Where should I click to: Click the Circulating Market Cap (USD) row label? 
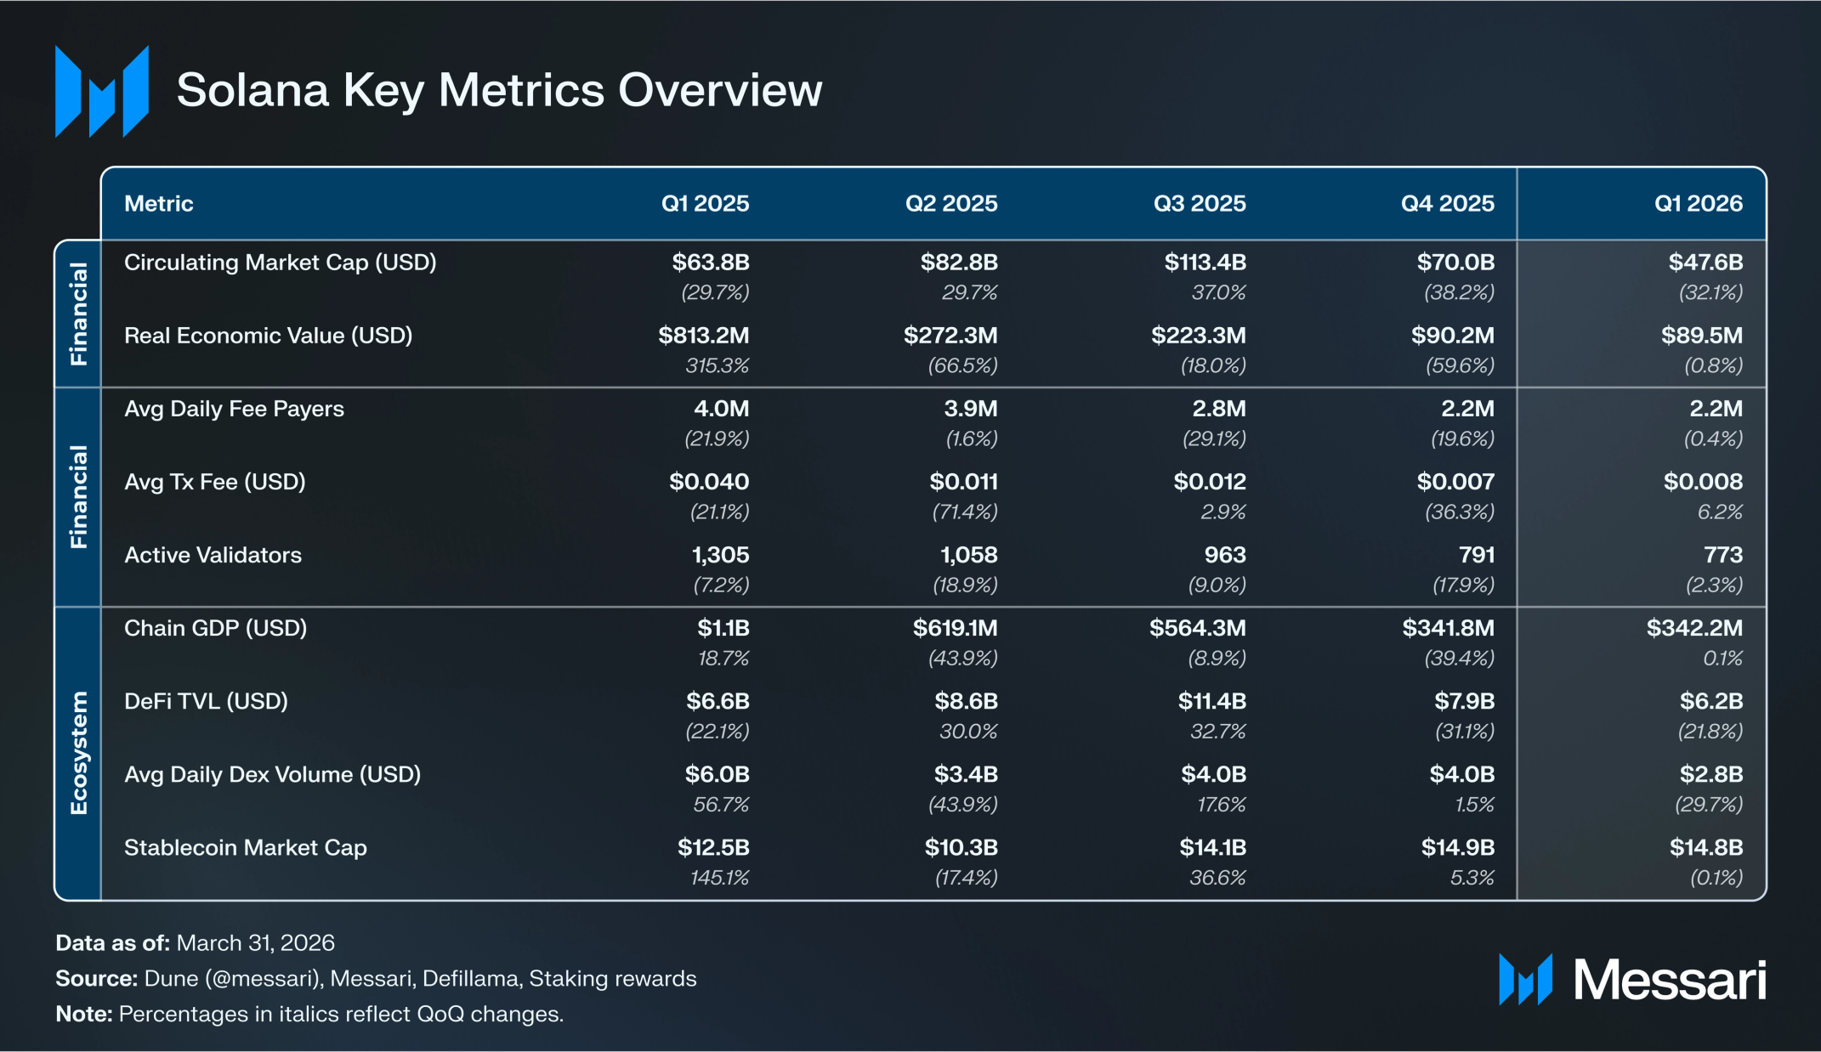pyautogui.click(x=281, y=263)
